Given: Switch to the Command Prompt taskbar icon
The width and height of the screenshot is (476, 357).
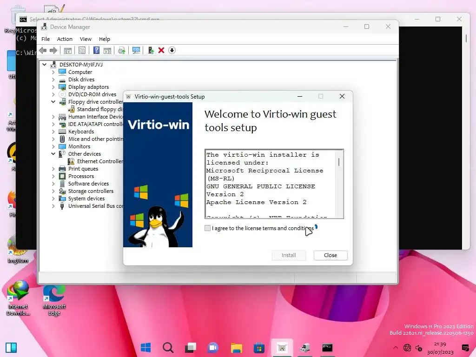Looking at the screenshot, I should tap(327, 348).
